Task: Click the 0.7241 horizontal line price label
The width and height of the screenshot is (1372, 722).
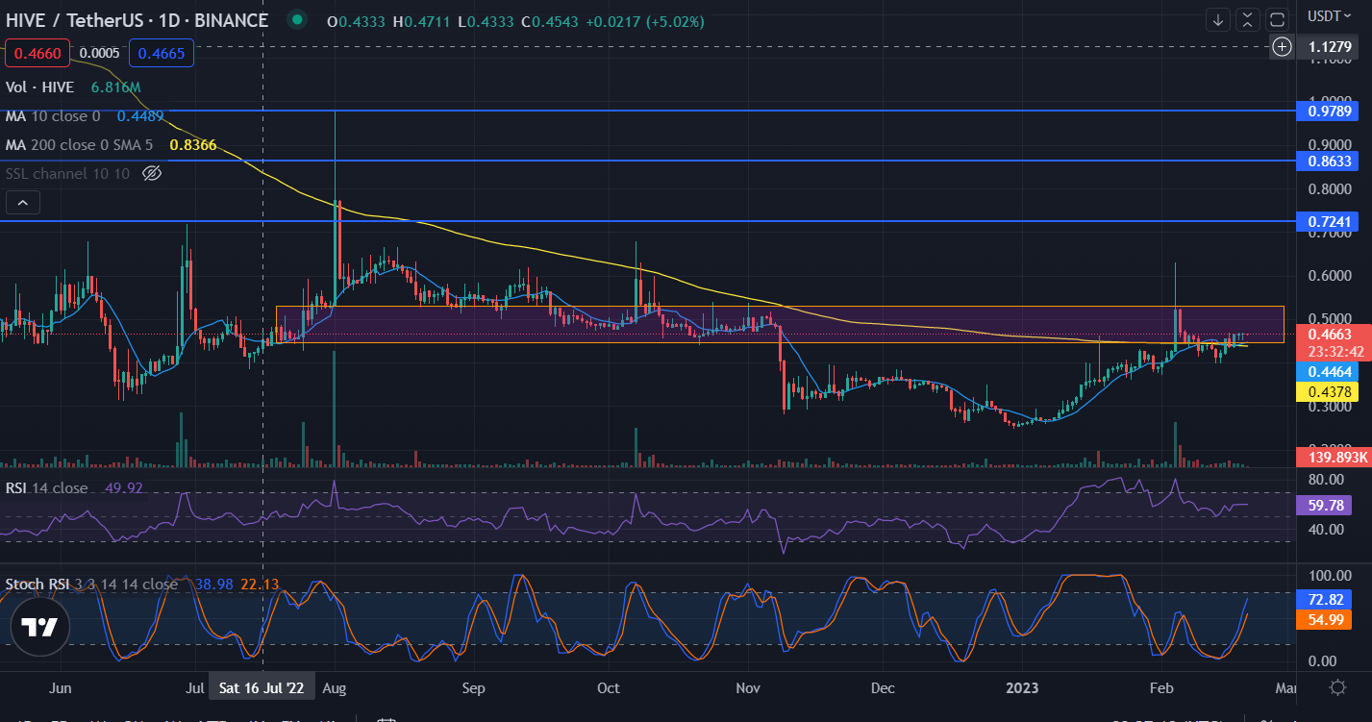Action: click(x=1328, y=221)
